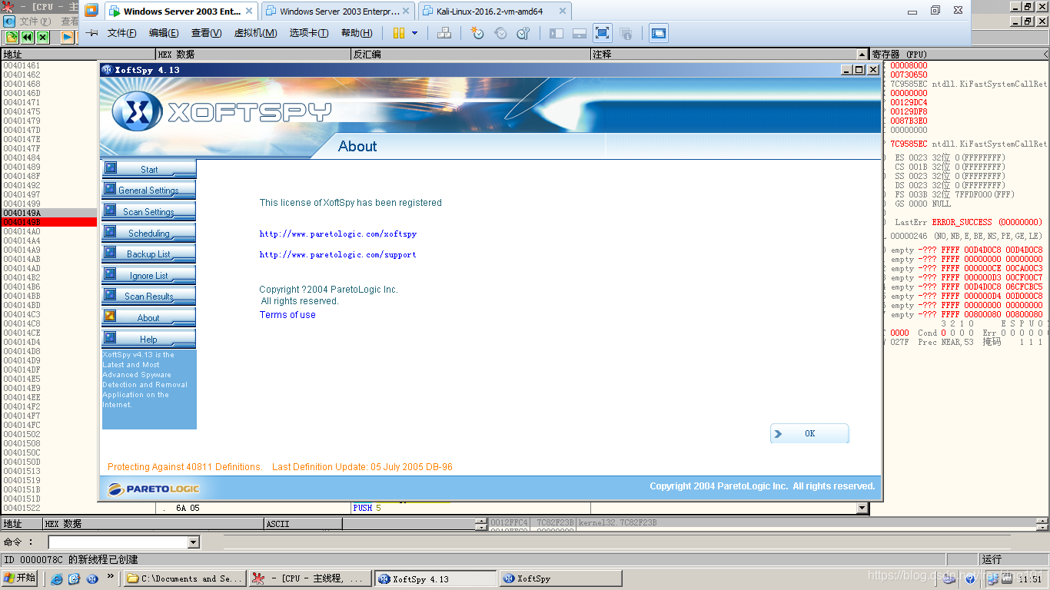This screenshot has height=590, width=1050.
Task: Click the VMware pin toolbar icon
Action: [x=91, y=33]
